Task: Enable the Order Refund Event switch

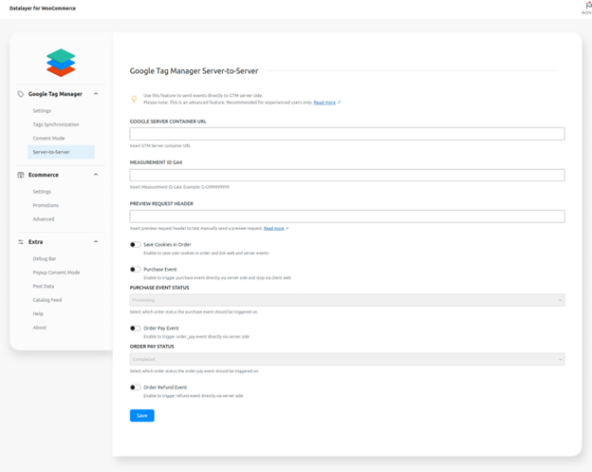Action: pos(135,387)
